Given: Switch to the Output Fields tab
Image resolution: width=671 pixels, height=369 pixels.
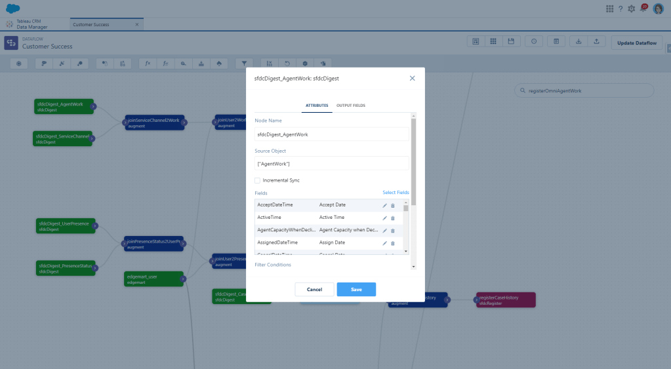Looking at the screenshot, I should pyautogui.click(x=351, y=106).
